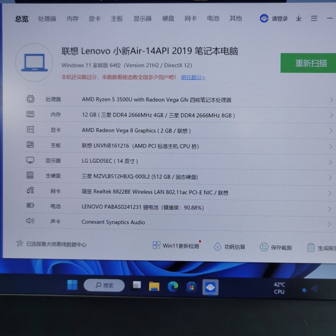Open the hamburger menu icon
This screenshot has width=336, height=336.
pyautogui.click(x=314, y=18)
